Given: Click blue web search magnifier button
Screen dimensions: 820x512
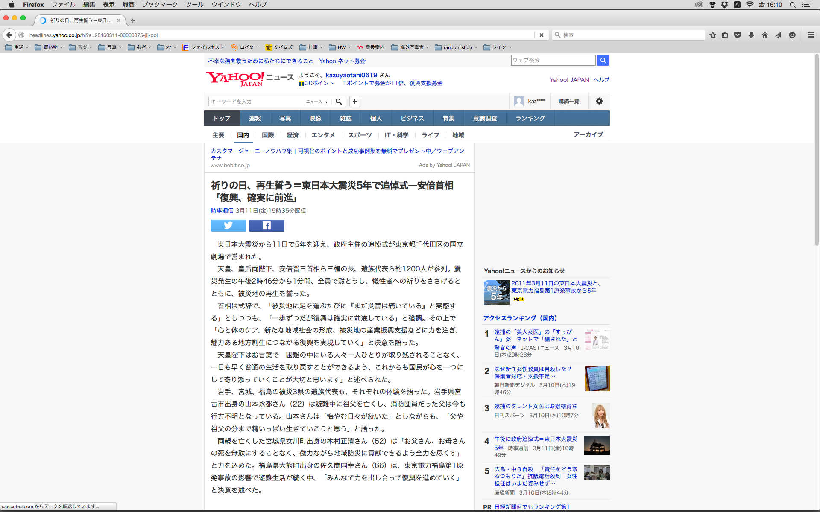Looking at the screenshot, I should 603,60.
